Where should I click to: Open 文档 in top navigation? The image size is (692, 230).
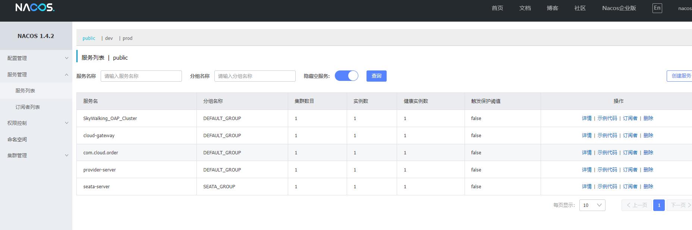(x=525, y=8)
